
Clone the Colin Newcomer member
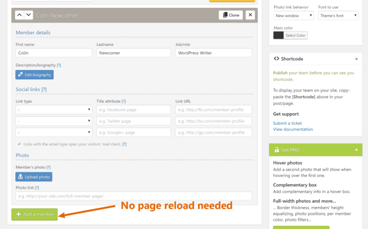[230, 15]
